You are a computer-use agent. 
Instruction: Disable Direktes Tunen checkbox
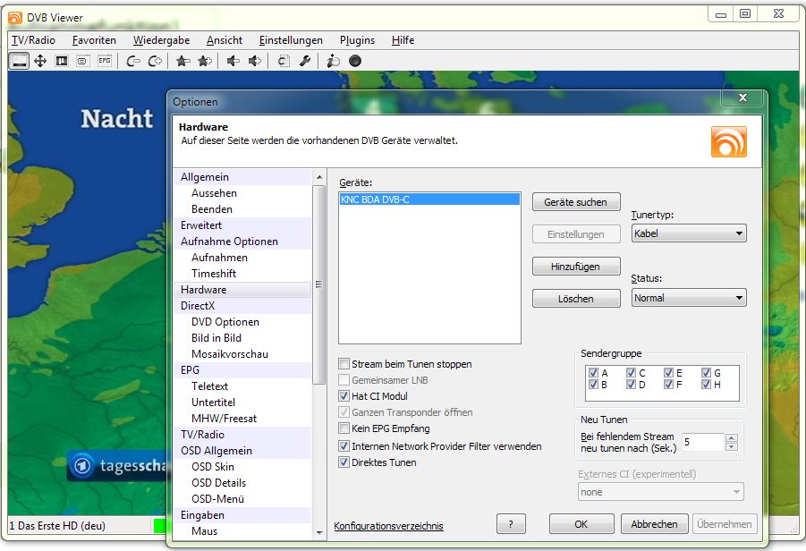[x=344, y=462]
